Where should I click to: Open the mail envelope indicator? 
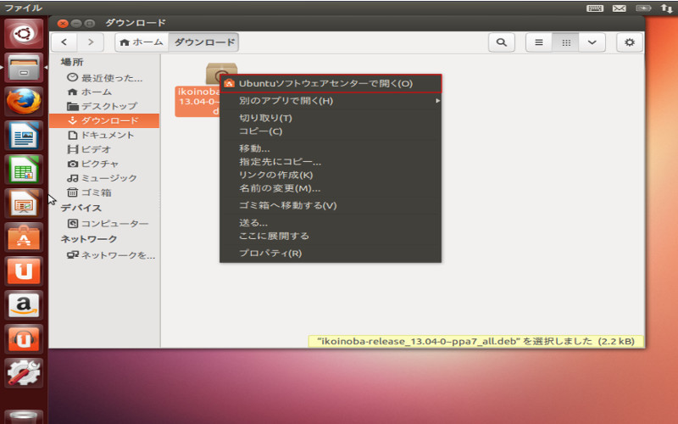(x=620, y=8)
